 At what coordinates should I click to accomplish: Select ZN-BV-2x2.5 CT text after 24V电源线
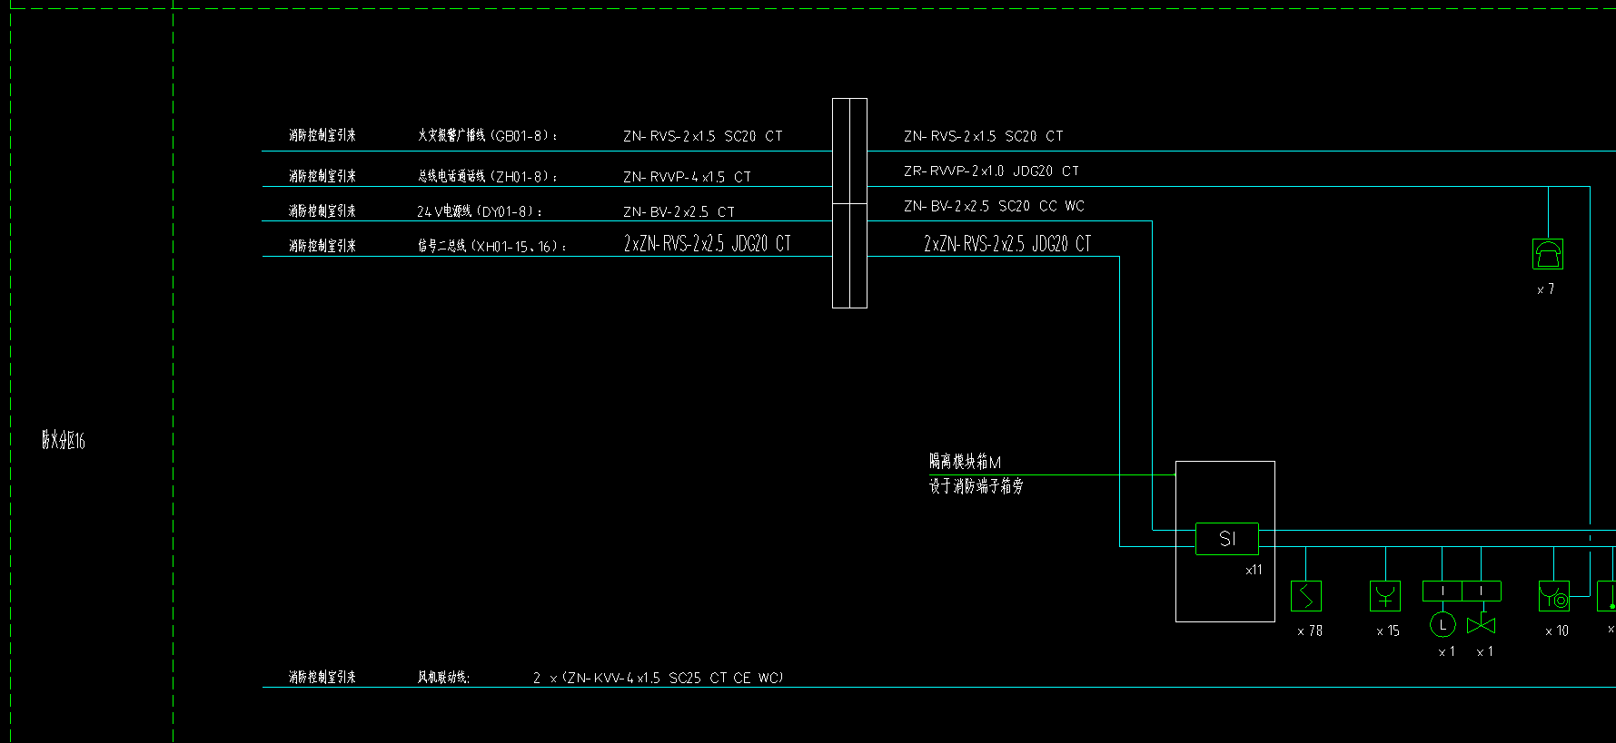(679, 212)
